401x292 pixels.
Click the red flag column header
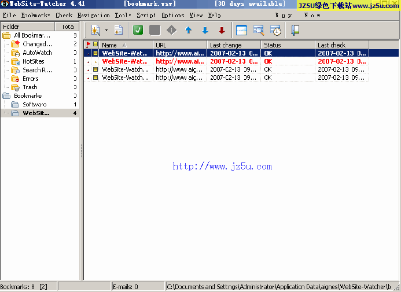click(x=88, y=45)
